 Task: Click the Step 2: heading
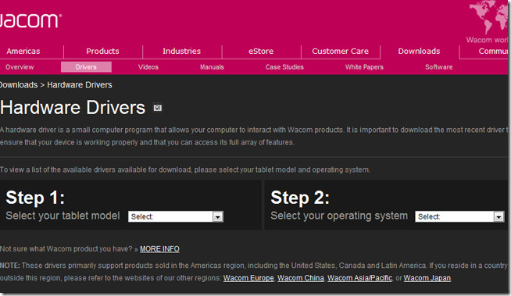(300, 198)
